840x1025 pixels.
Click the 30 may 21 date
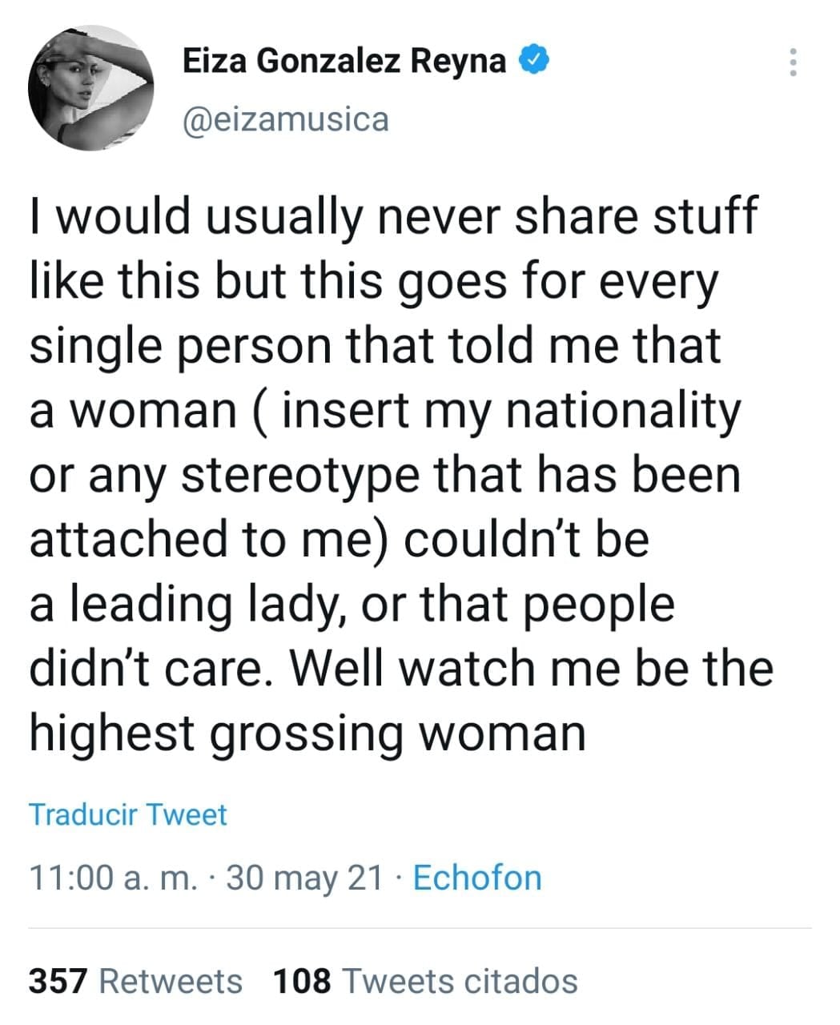[305, 878]
